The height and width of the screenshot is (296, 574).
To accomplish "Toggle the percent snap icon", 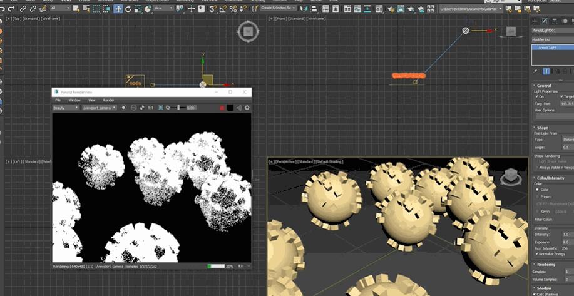I will tap(233, 9).
